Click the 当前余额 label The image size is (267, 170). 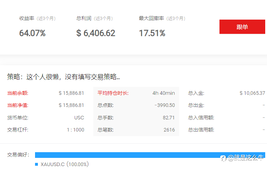pos(18,93)
